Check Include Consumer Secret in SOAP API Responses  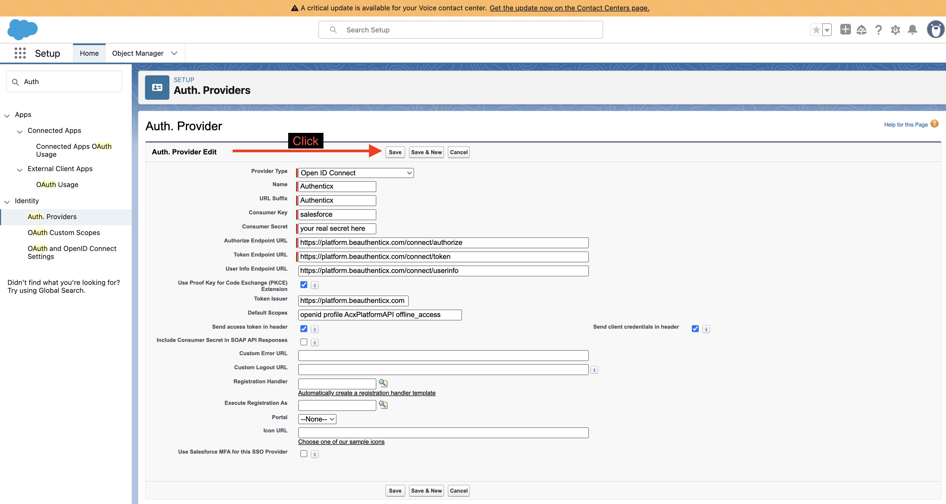pyautogui.click(x=304, y=342)
